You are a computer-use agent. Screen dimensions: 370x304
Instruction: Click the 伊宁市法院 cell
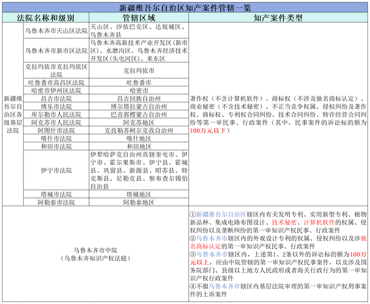pos(56,171)
